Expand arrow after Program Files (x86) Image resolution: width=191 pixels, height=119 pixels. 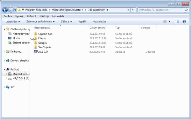(49, 10)
